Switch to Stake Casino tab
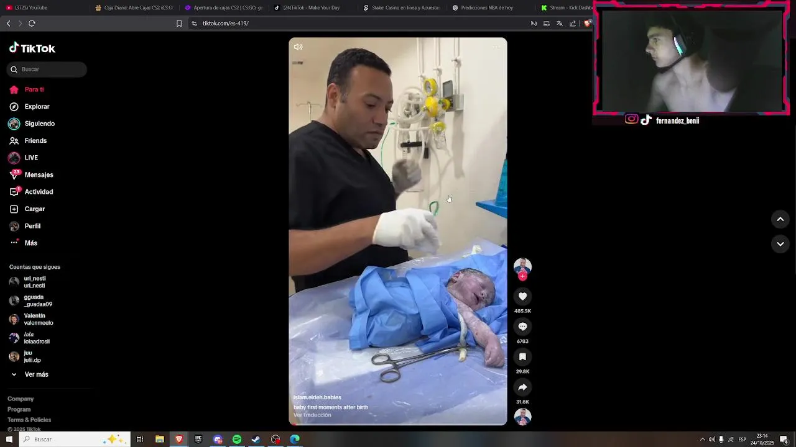This screenshot has width=796, height=447. [x=402, y=7]
